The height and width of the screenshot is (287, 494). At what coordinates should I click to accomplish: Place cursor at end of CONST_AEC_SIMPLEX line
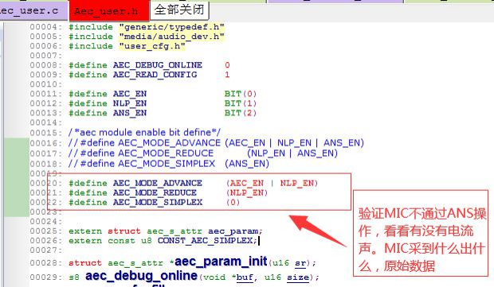pyautogui.click(x=258, y=241)
